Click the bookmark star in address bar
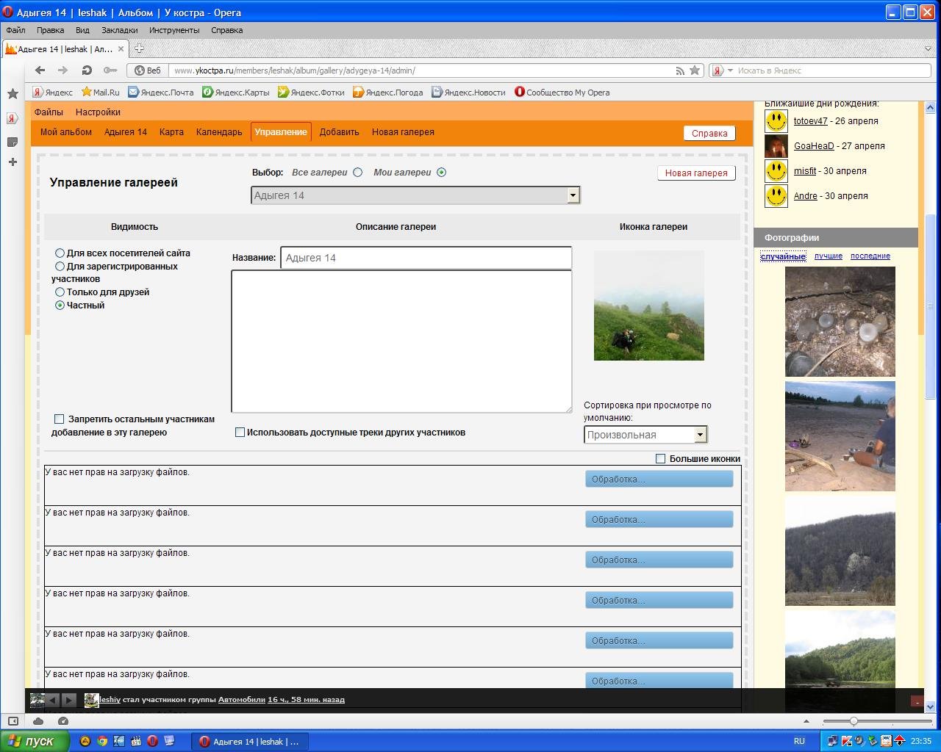This screenshot has height=752, width=941. 694,70
